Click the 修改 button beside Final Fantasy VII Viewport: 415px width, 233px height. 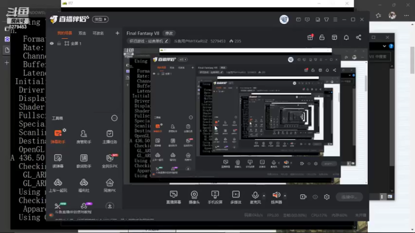click(169, 33)
